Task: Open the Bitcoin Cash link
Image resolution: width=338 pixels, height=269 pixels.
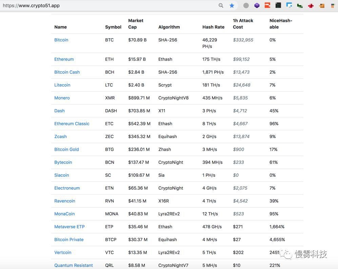Action: tap(67, 72)
